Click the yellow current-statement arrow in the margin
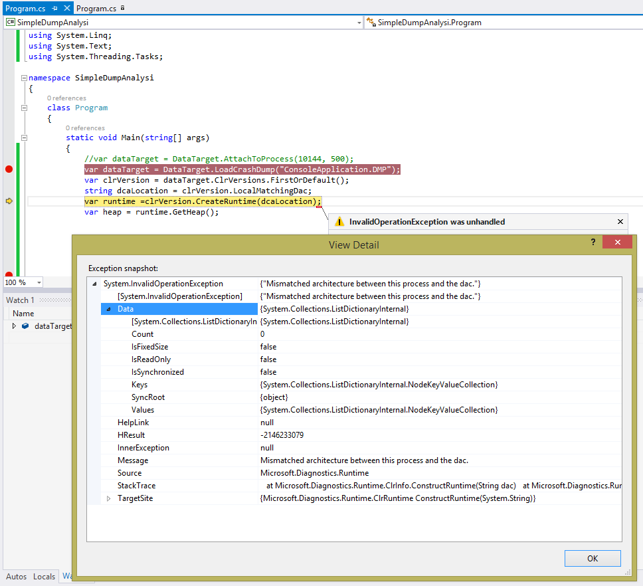This screenshot has width=643, height=586. (x=9, y=201)
